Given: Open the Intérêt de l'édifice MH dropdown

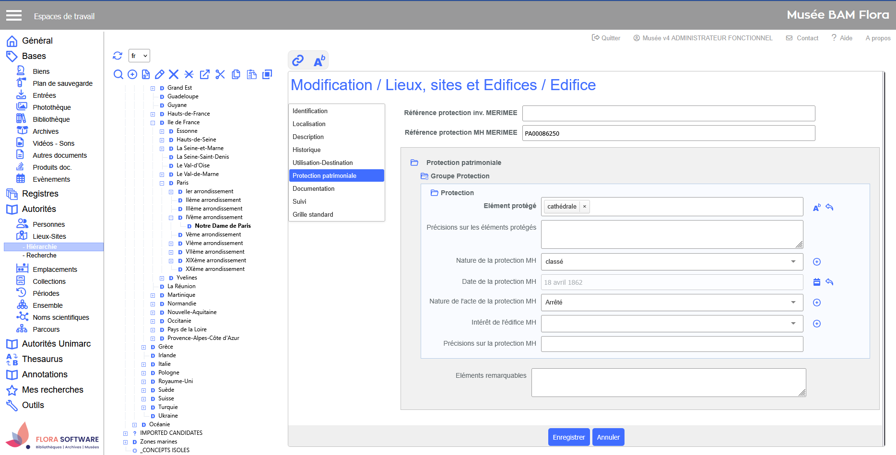Looking at the screenshot, I should click(672, 324).
